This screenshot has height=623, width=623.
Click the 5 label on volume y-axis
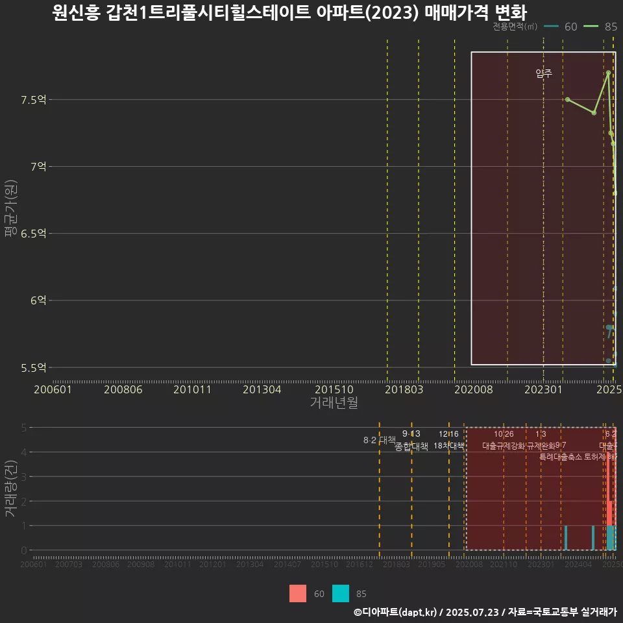tap(24, 428)
